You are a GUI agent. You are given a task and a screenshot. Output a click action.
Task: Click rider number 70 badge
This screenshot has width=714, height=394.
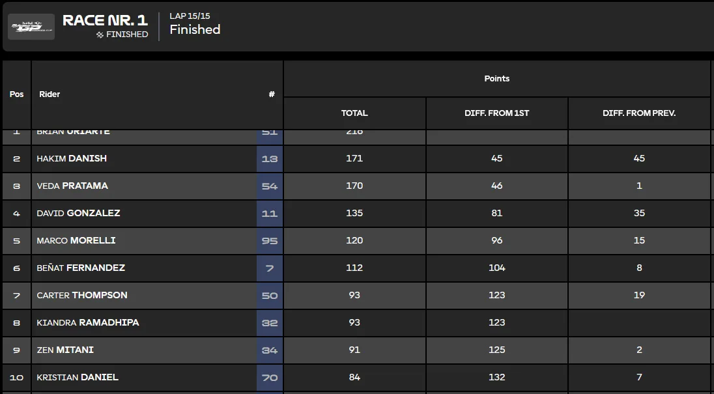click(x=270, y=377)
